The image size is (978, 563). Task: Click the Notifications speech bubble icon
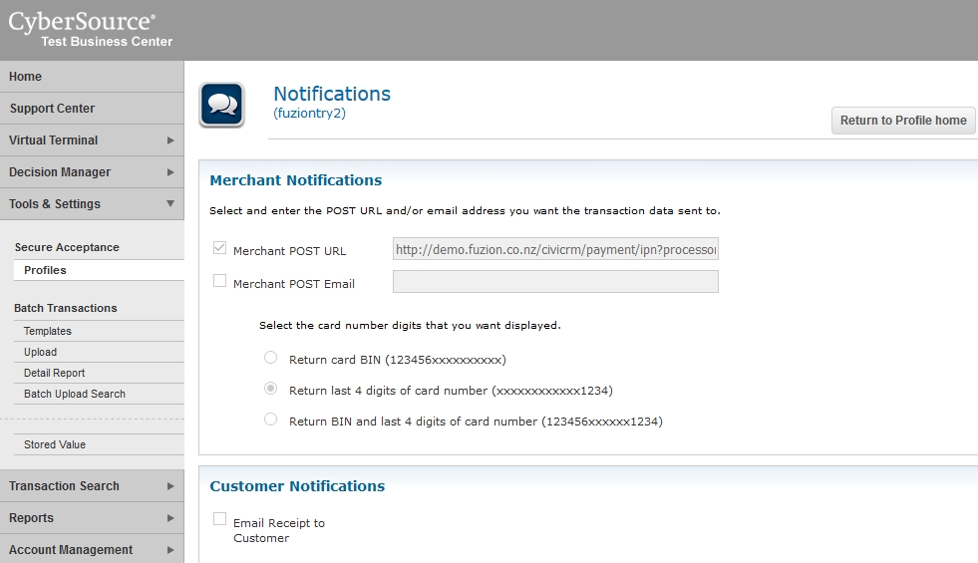(221, 105)
